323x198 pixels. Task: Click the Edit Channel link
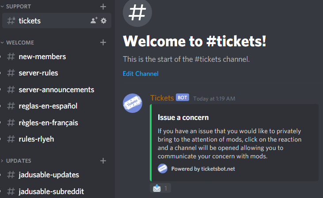pyautogui.click(x=141, y=74)
